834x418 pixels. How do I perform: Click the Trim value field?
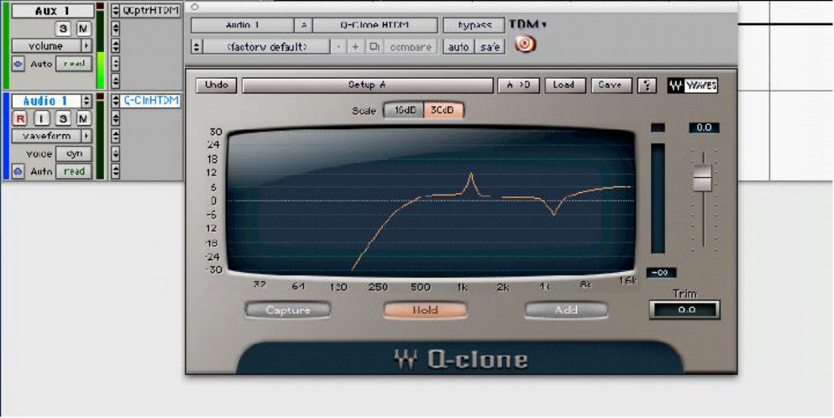click(685, 310)
